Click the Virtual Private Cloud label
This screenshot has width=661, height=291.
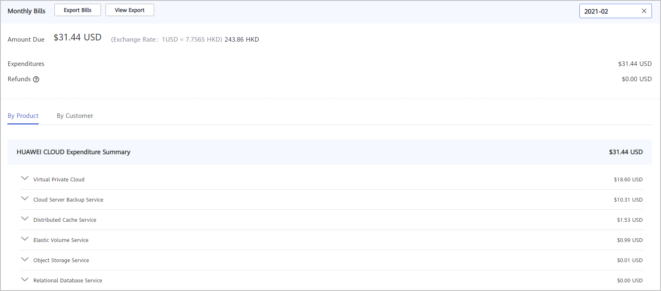pos(59,180)
